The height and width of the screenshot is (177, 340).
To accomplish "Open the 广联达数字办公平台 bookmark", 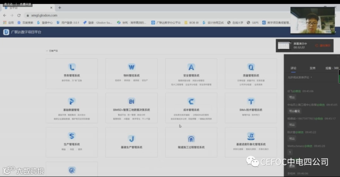I will pyautogui.click(x=166, y=23).
